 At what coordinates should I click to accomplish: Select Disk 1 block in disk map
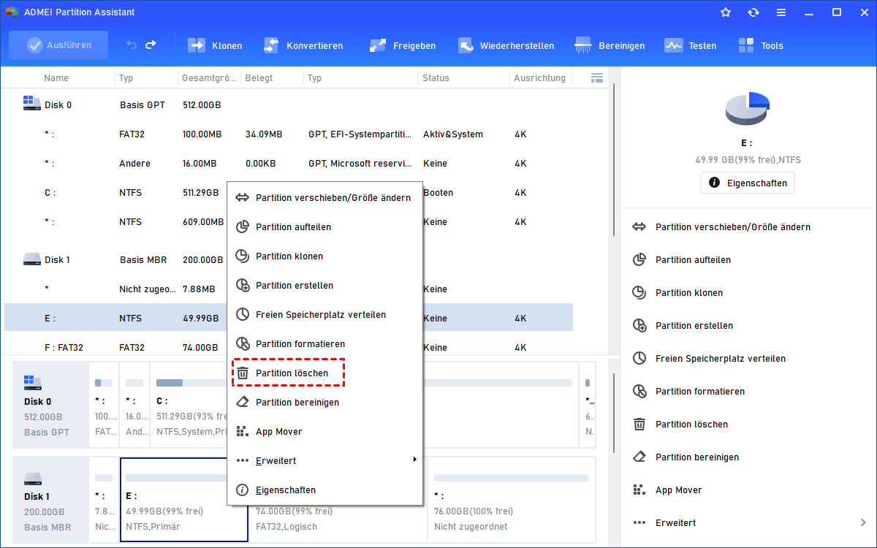click(50, 499)
